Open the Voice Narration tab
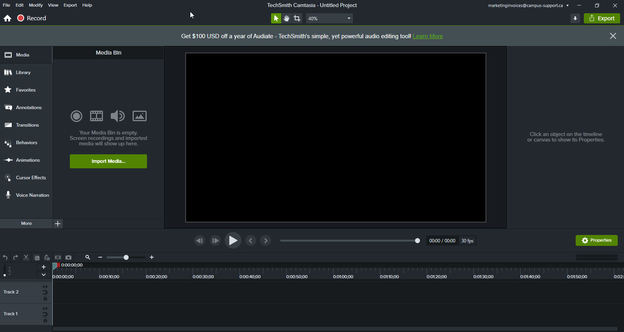This screenshot has height=332, width=624. [x=26, y=195]
